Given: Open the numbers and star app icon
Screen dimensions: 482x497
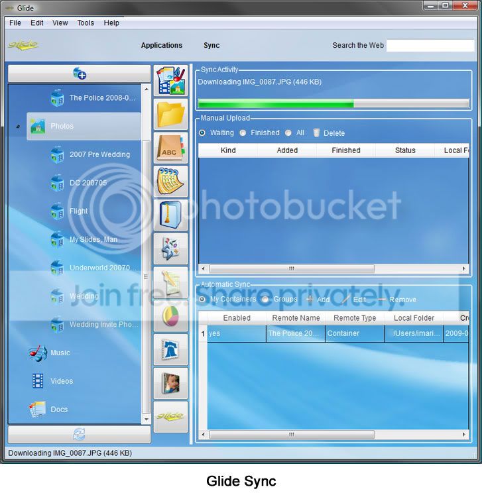Looking at the screenshot, I should [x=171, y=248].
